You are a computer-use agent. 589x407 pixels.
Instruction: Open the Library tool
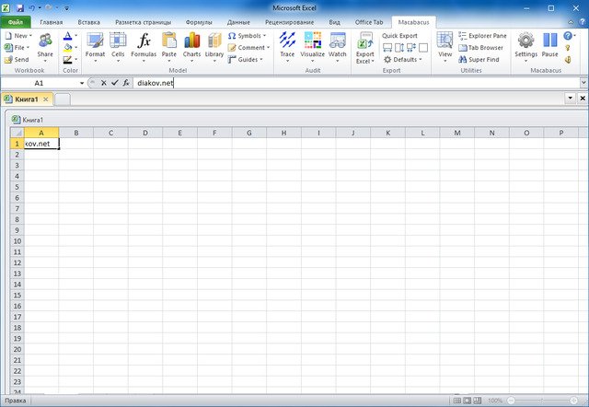pos(214,45)
